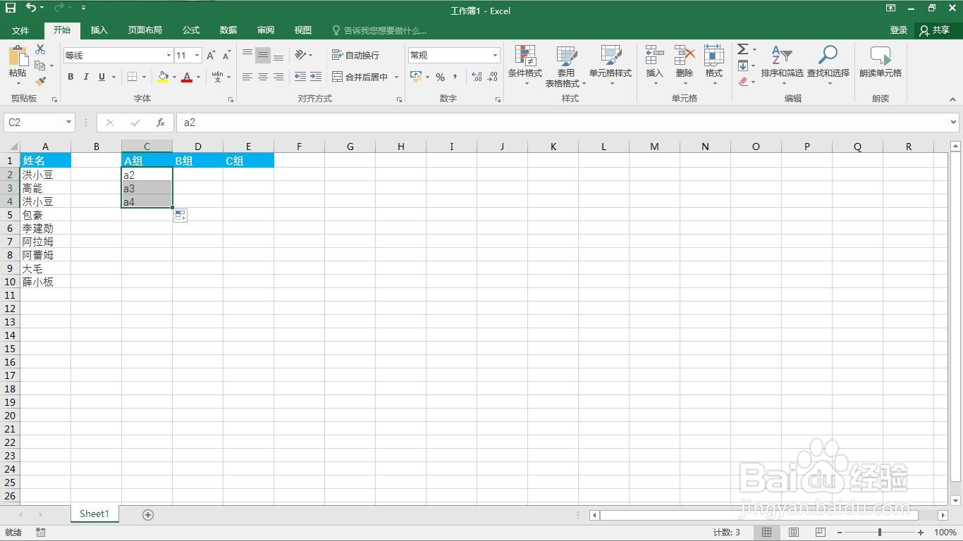This screenshot has width=963, height=541.
Task: Align text left in cell
Action: 247,77
